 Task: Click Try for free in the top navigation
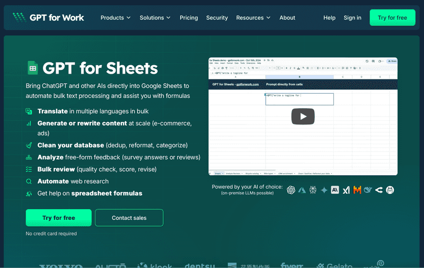point(392,17)
